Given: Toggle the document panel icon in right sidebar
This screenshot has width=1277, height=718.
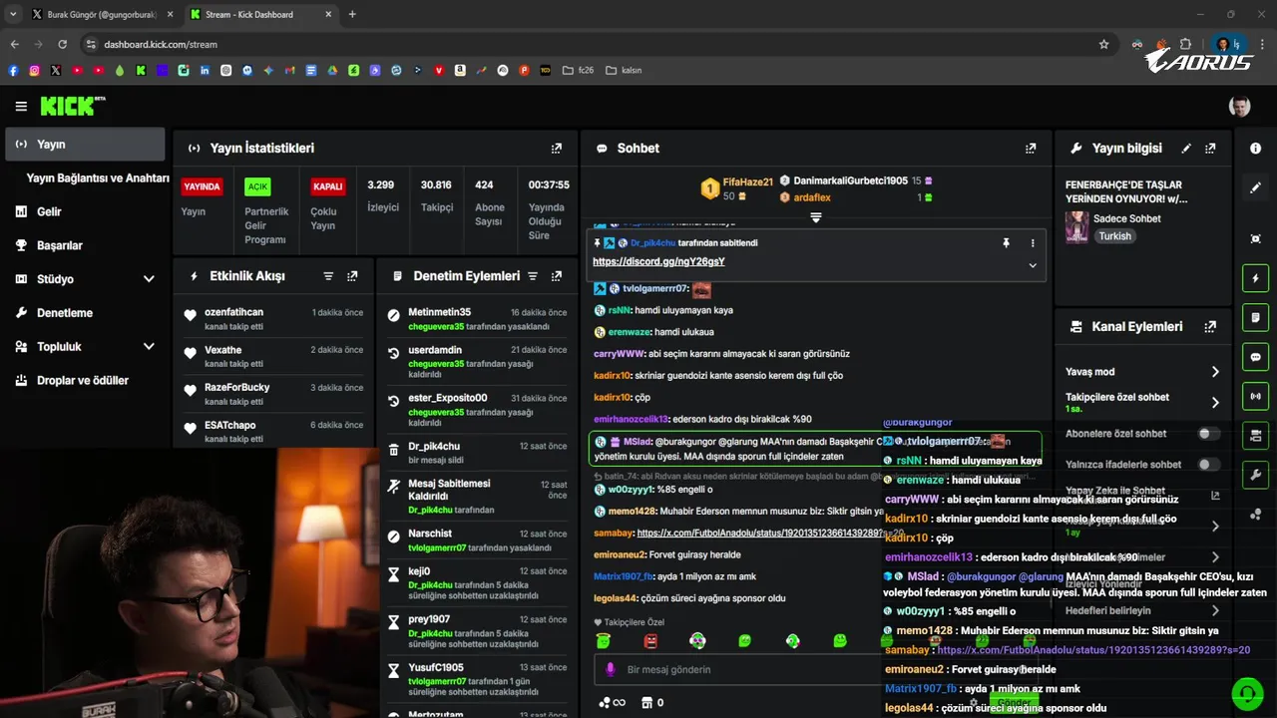Looking at the screenshot, I should 1255,317.
